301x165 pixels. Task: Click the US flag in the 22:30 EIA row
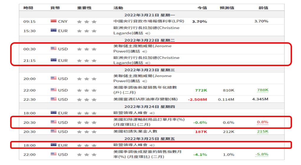point(53,99)
